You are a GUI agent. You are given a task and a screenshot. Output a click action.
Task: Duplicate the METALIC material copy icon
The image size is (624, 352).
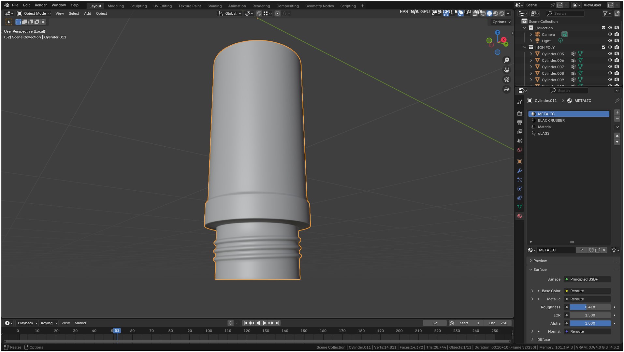click(x=598, y=250)
